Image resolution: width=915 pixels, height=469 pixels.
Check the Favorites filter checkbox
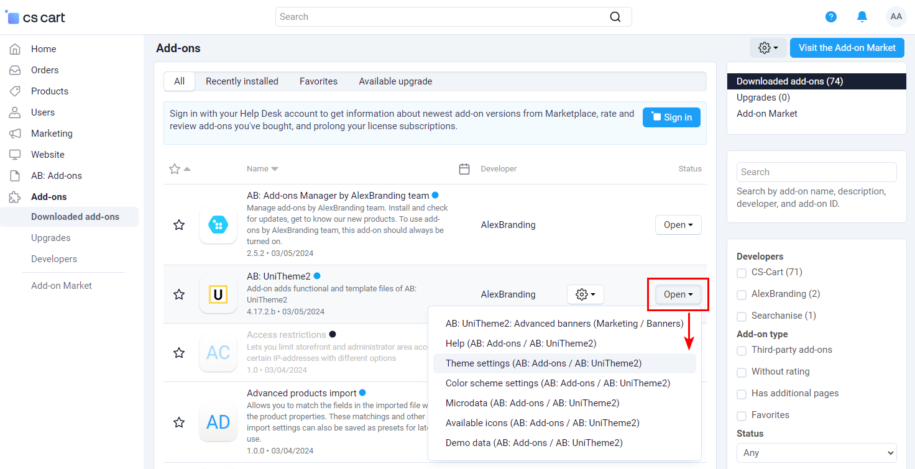click(741, 416)
